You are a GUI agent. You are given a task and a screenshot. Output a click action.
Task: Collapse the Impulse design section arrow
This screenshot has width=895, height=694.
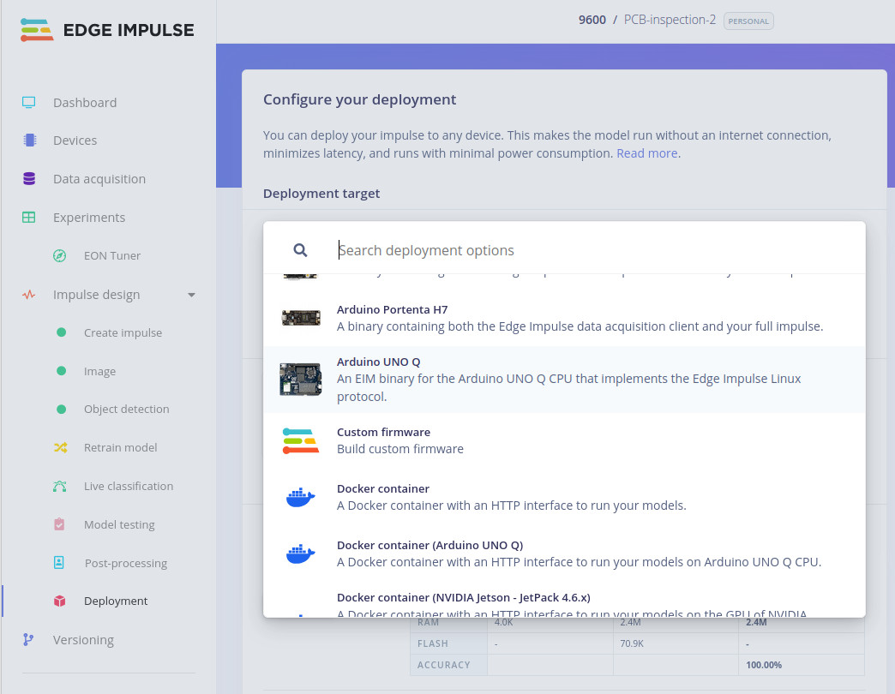[192, 295]
